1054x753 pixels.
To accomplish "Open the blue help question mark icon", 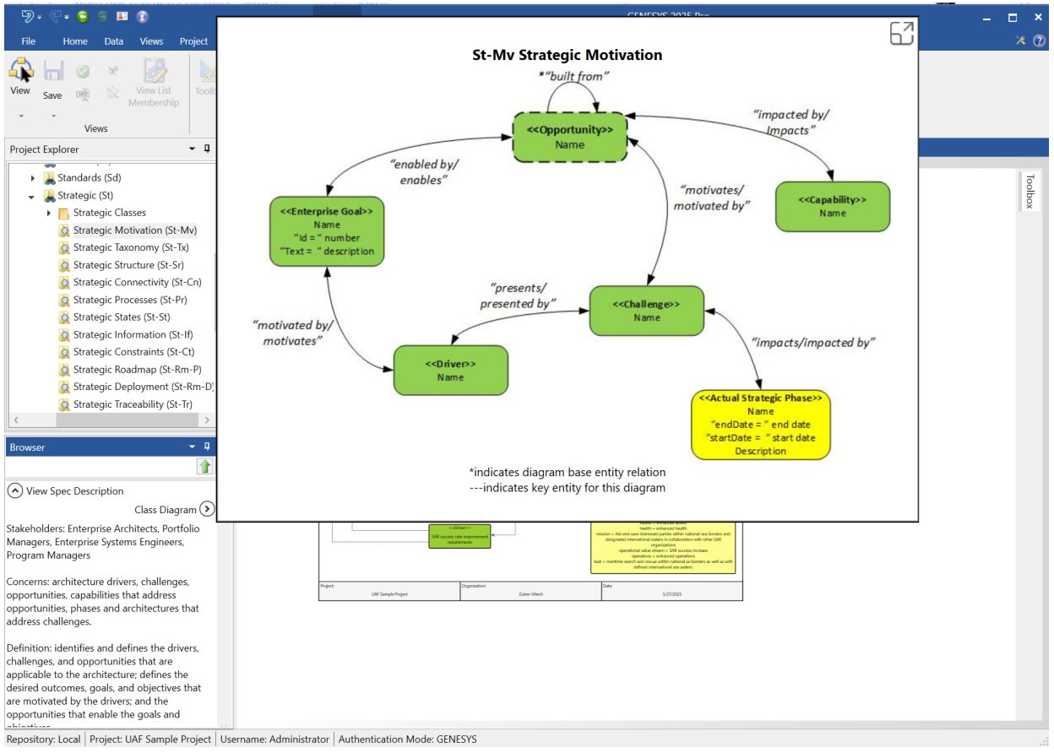I will [1039, 41].
